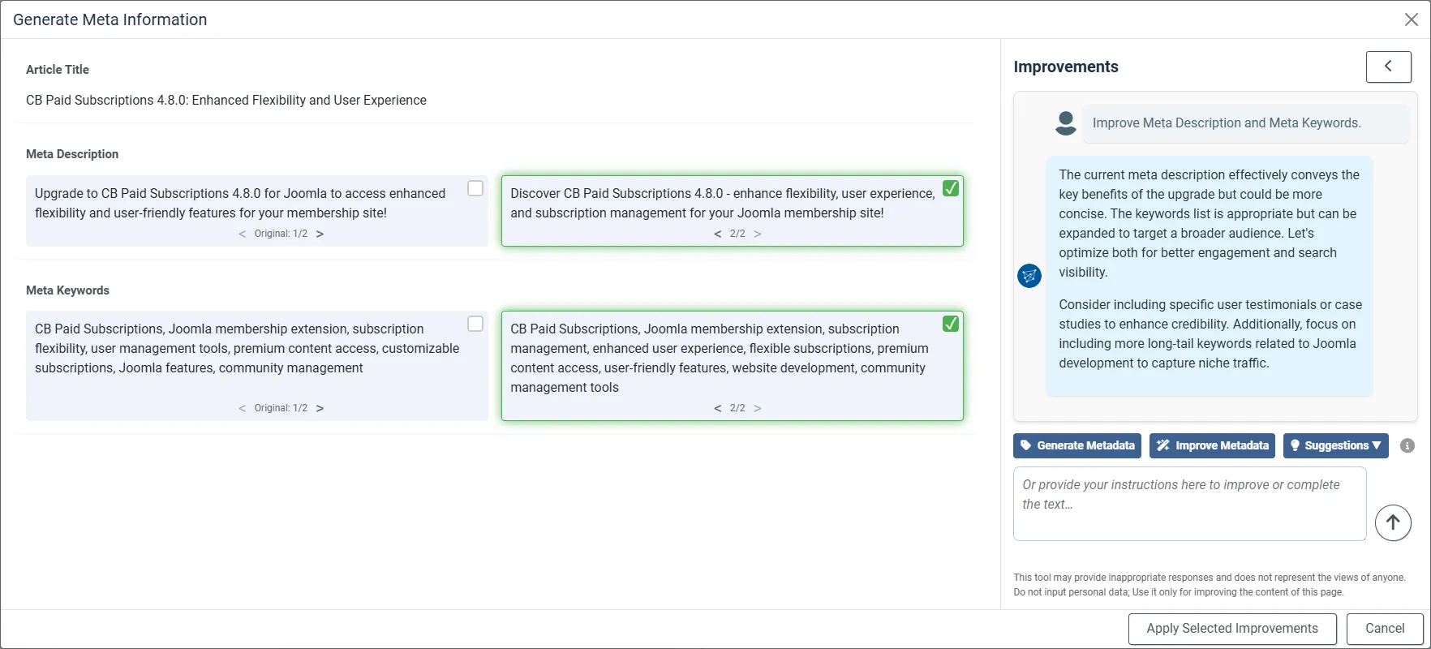
Task: Select the original Meta Keywords text card
Action: point(256,366)
